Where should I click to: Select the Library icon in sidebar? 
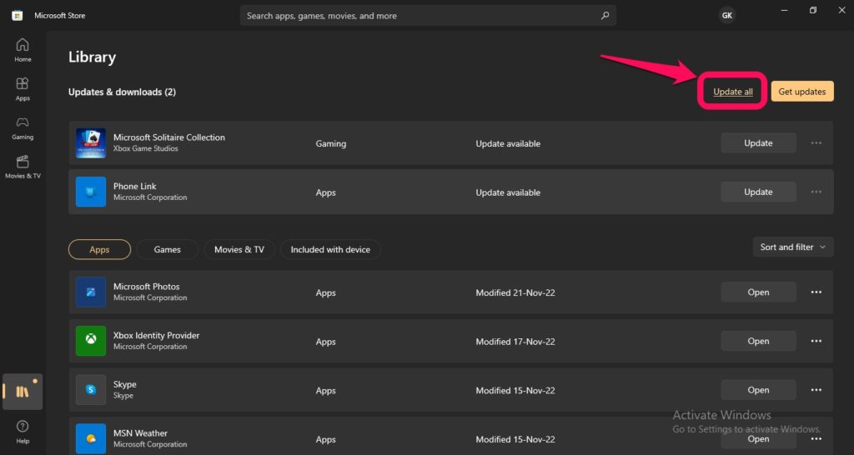tap(23, 392)
